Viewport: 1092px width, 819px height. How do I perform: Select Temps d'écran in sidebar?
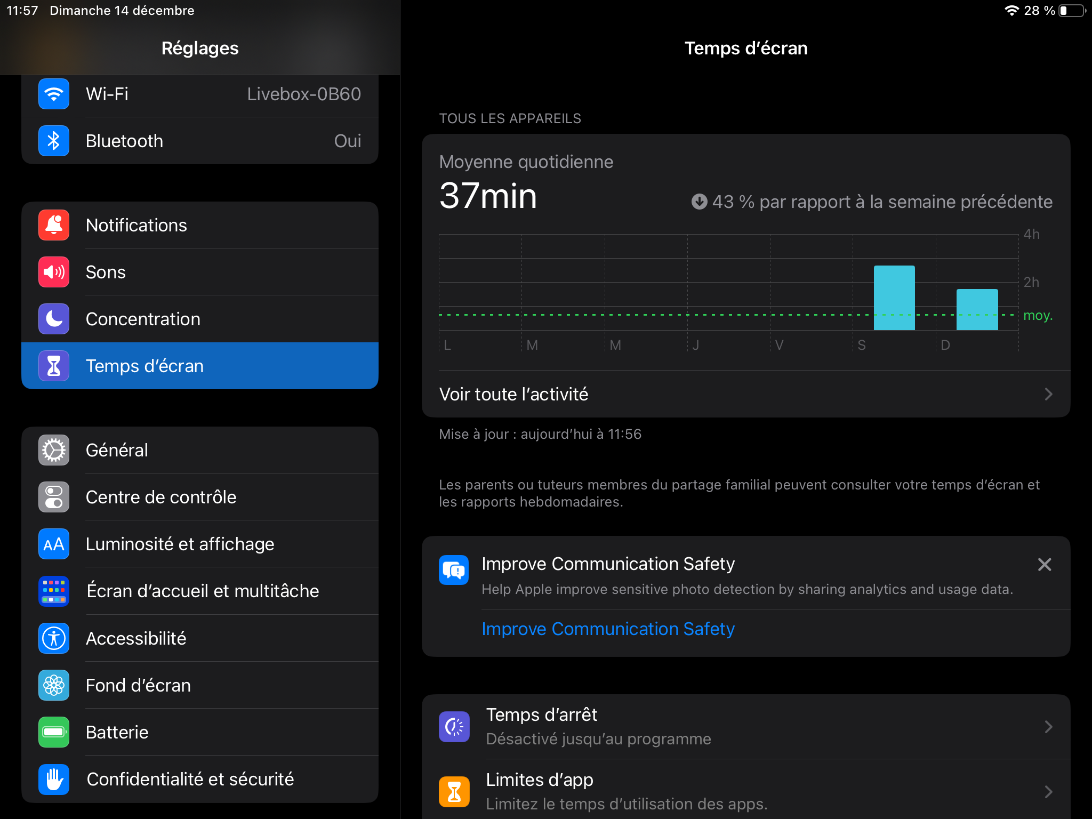coord(200,366)
